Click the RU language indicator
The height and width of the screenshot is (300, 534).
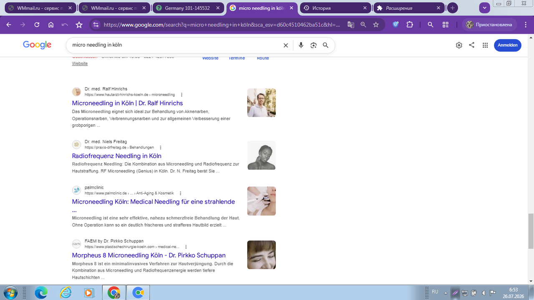tap(435, 292)
